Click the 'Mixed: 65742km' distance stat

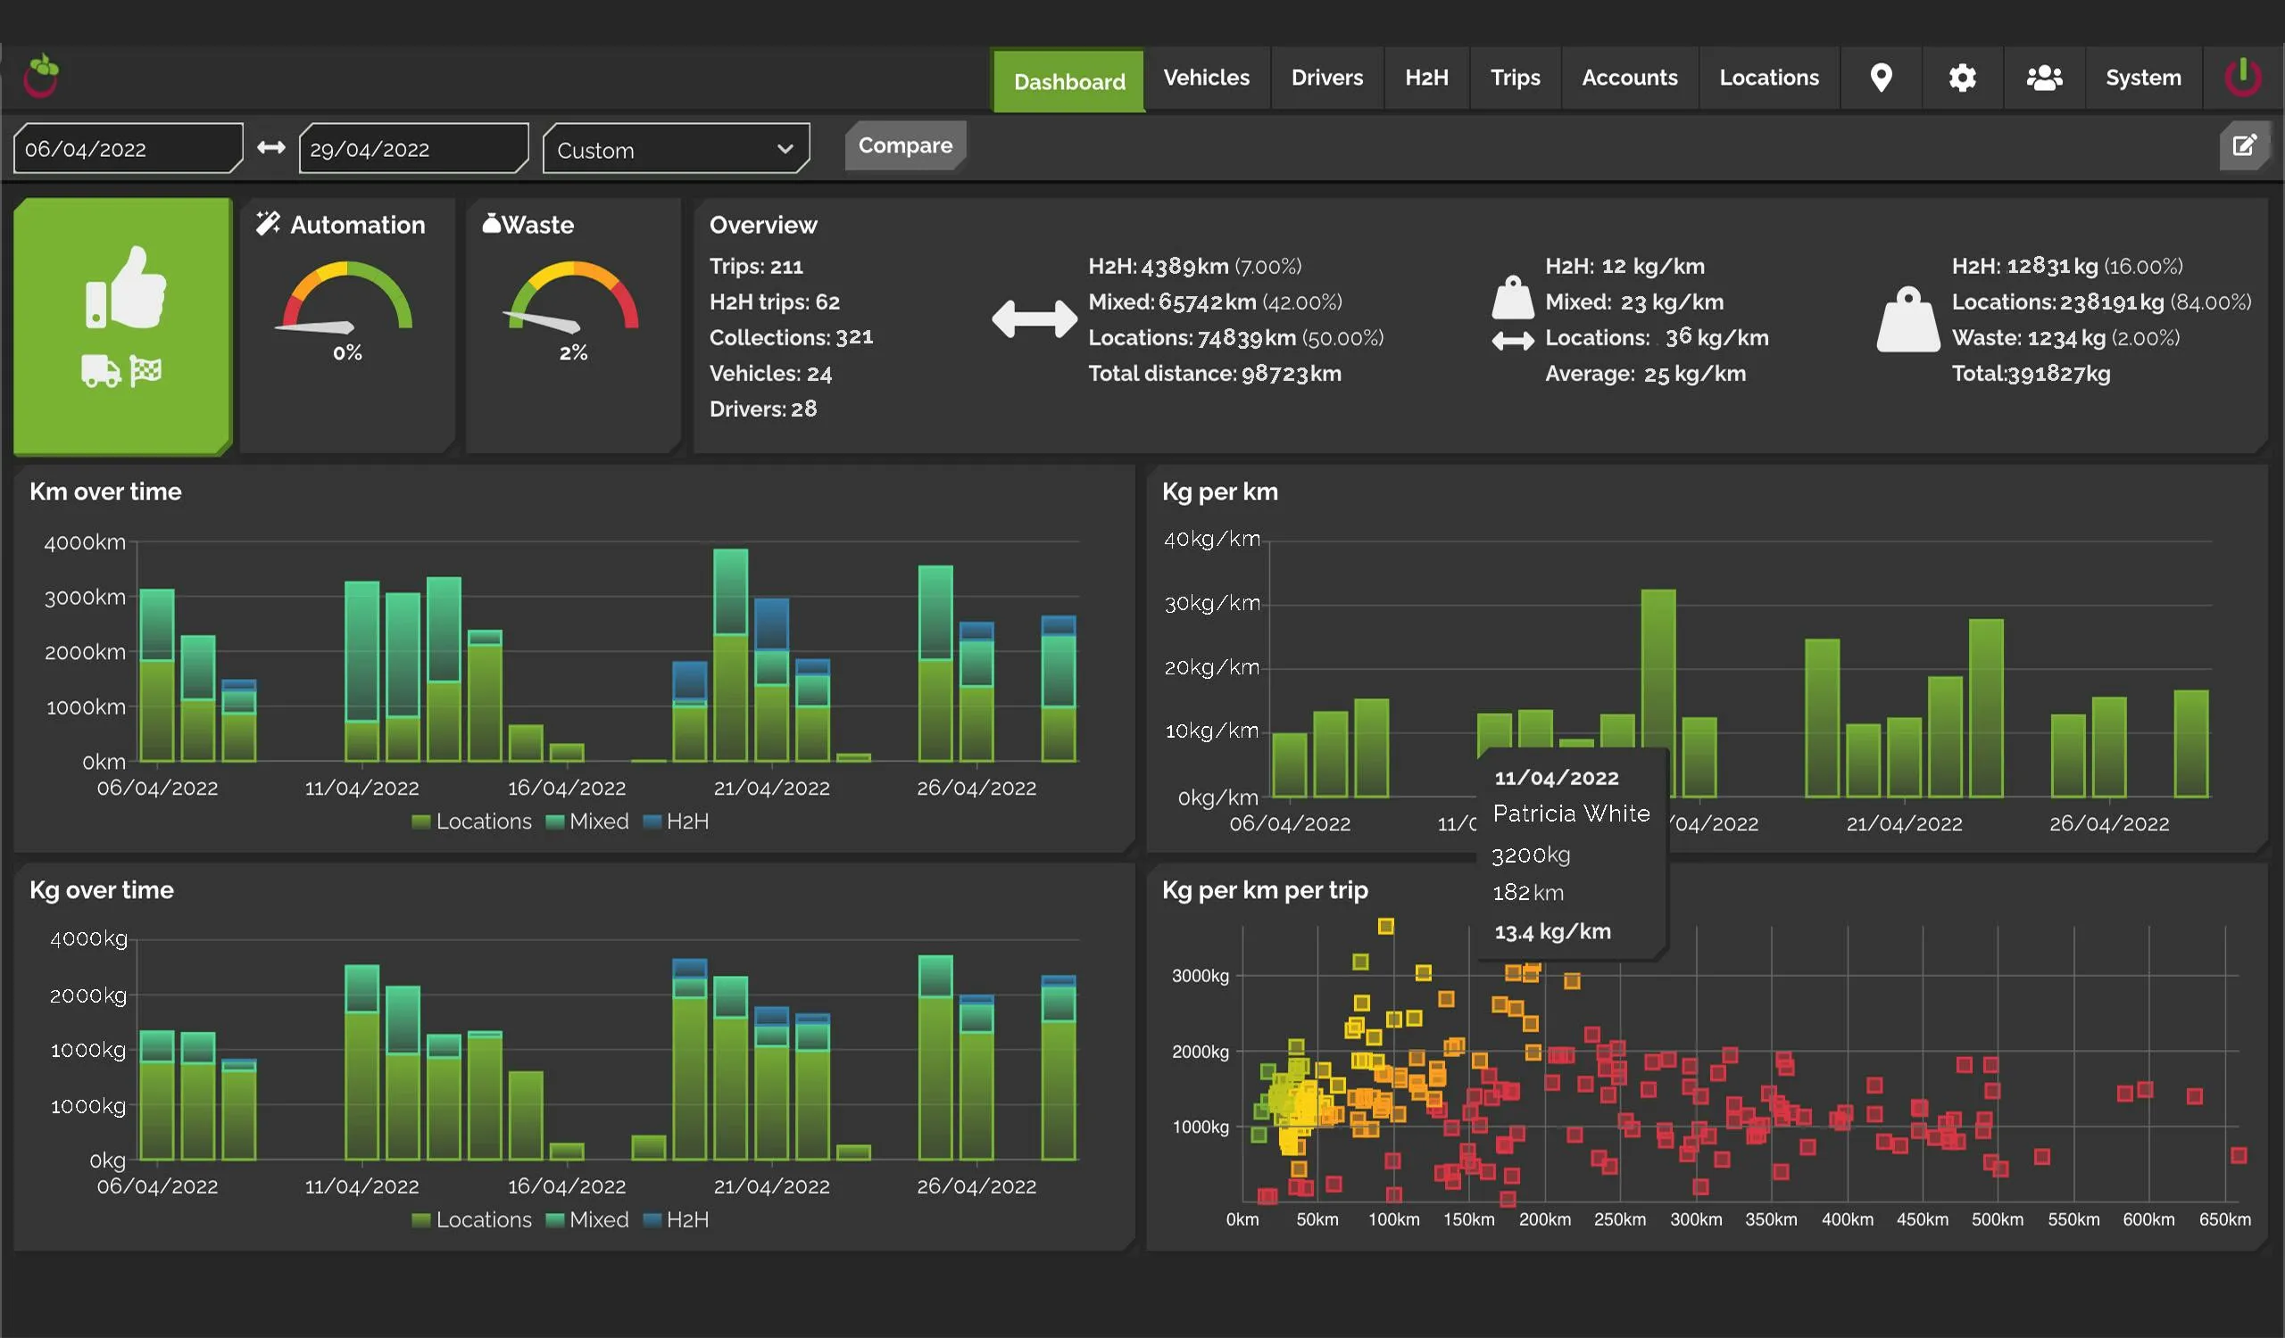pyautogui.click(x=1172, y=301)
